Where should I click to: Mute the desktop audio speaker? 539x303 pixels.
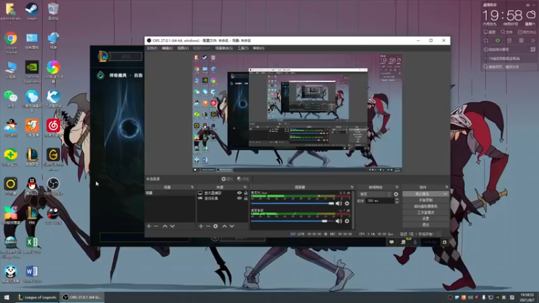pos(339,221)
